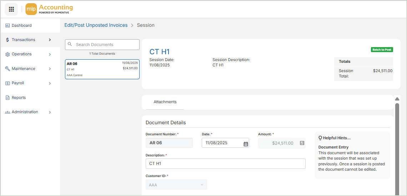This screenshot has width=407, height=196.
Task: Click the Payroll dollar icon
Action: tap(7, 83)
